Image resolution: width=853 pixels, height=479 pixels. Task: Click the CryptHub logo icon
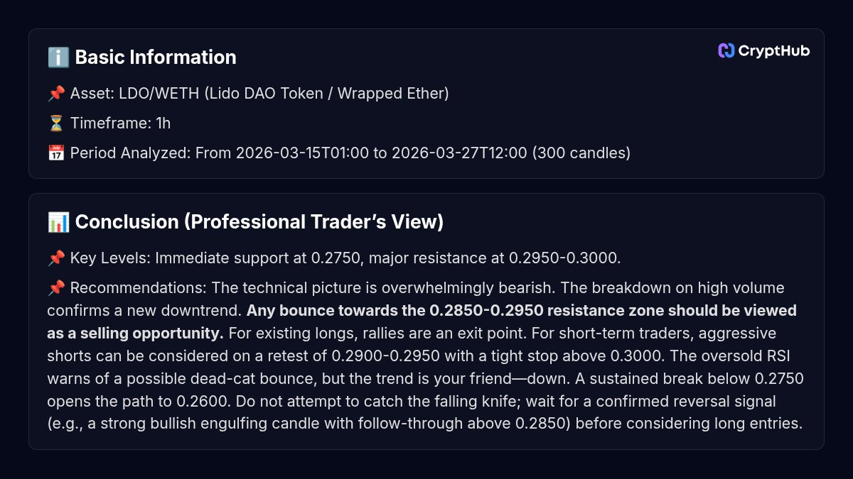point(726,50)
